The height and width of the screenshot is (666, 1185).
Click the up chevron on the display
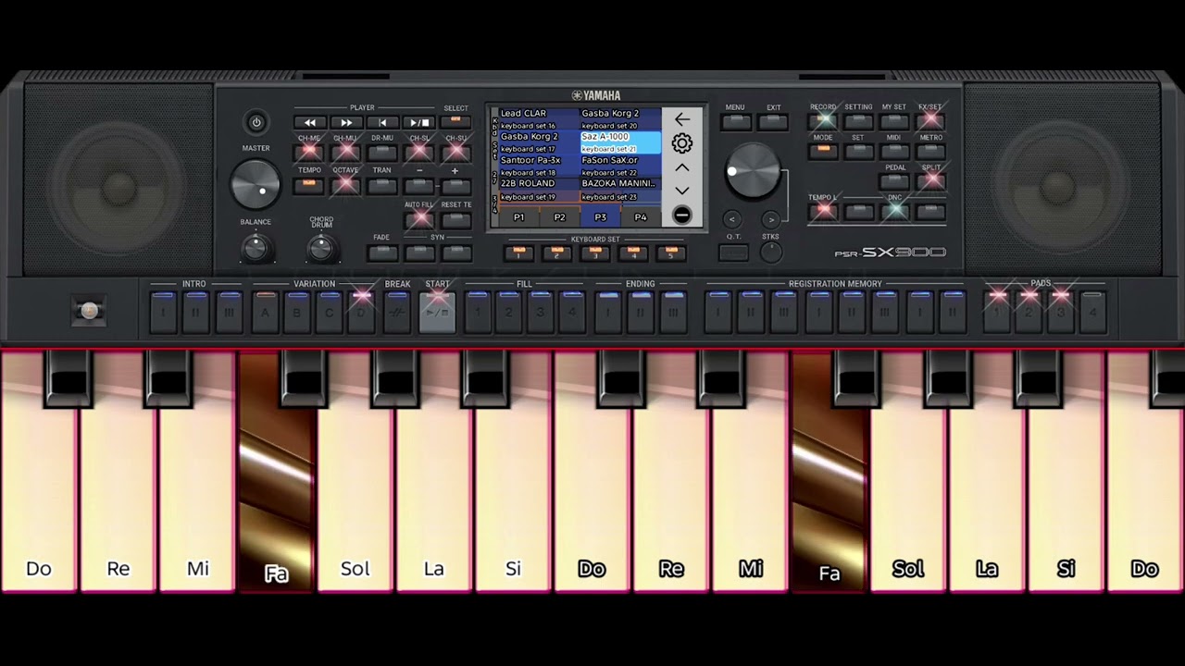[682, 167]
